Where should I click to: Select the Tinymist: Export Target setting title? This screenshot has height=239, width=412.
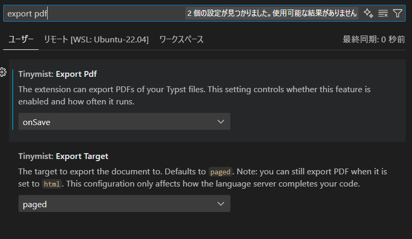(x=63, y=156)
